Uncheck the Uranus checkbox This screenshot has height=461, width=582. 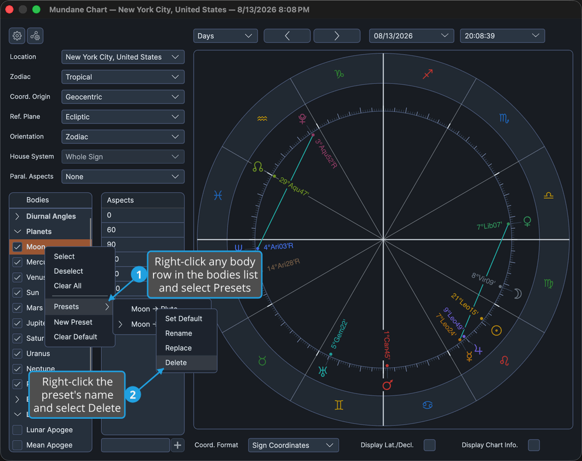17,354
